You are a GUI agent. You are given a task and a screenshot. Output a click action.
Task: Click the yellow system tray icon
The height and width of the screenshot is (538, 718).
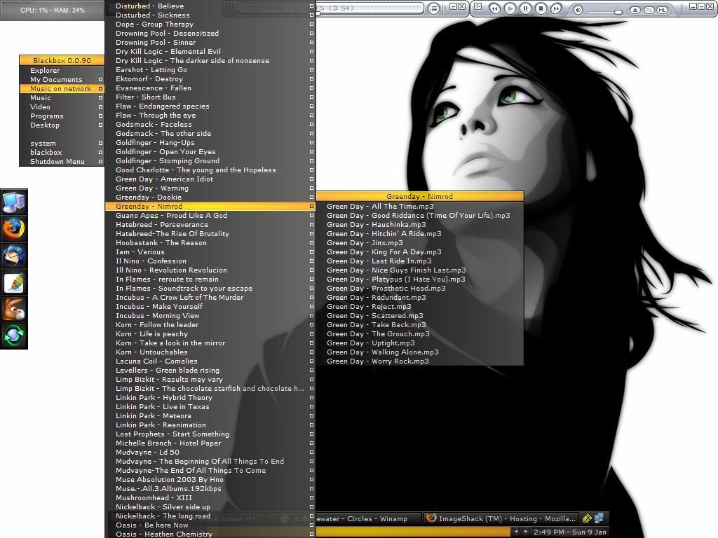pos(588,518)
